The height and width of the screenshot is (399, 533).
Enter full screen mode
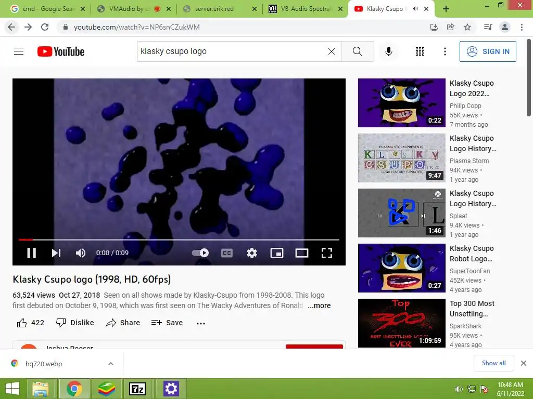tap(327, 253)
